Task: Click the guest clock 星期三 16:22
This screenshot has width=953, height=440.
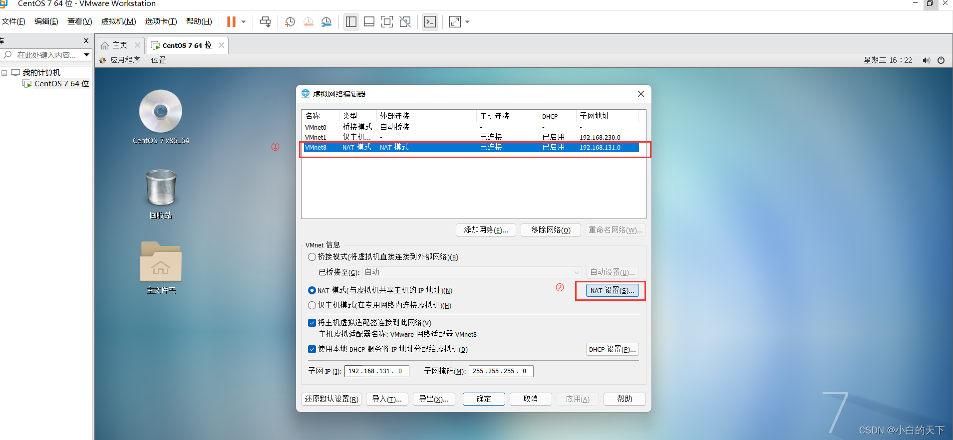Action: [x=888, y=60]
